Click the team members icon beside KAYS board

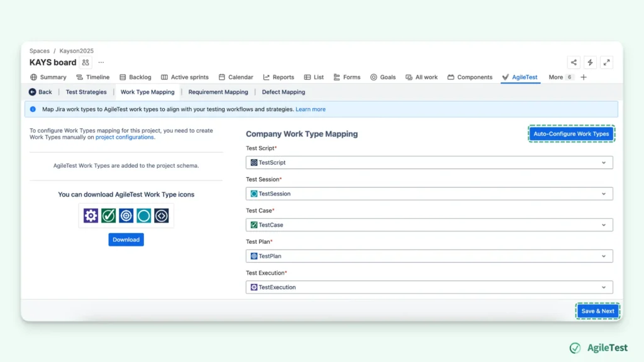[86, 62]
